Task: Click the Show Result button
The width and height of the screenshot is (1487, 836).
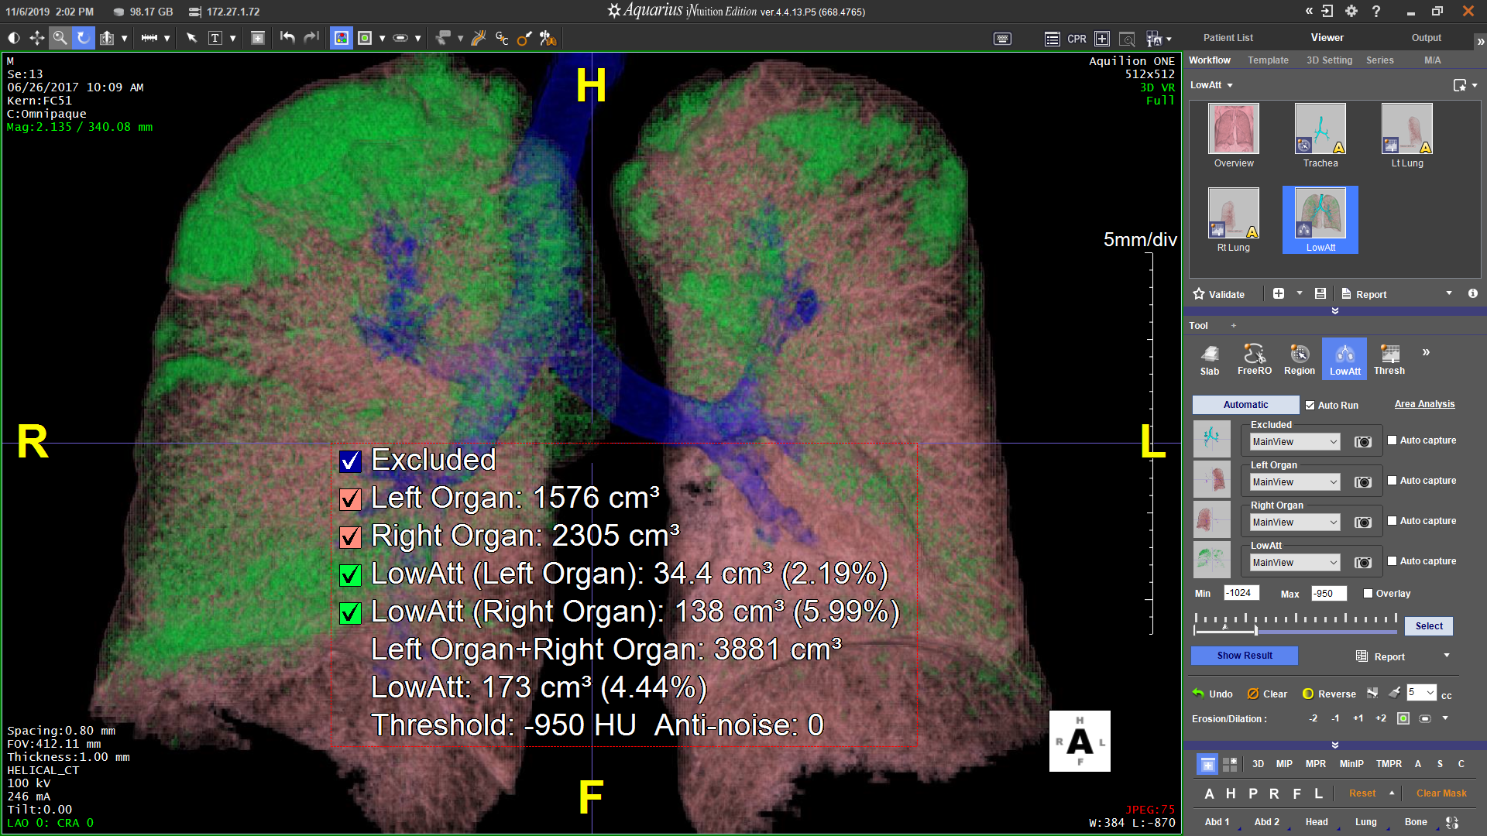Action: [x=1245, y=656]
